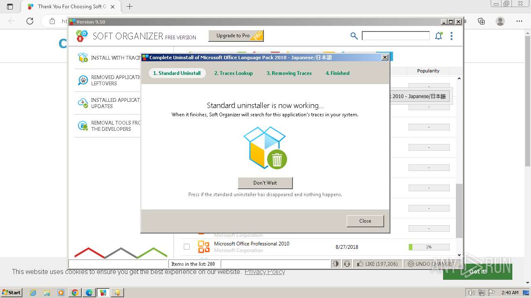
Task: Open Chrome from the taskbar
Action: click(x=75, y=293)
